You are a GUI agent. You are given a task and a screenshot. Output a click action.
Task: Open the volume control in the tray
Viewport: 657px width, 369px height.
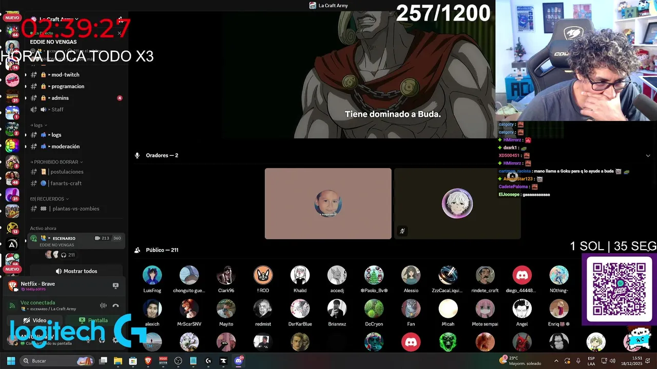pos(612,361)
